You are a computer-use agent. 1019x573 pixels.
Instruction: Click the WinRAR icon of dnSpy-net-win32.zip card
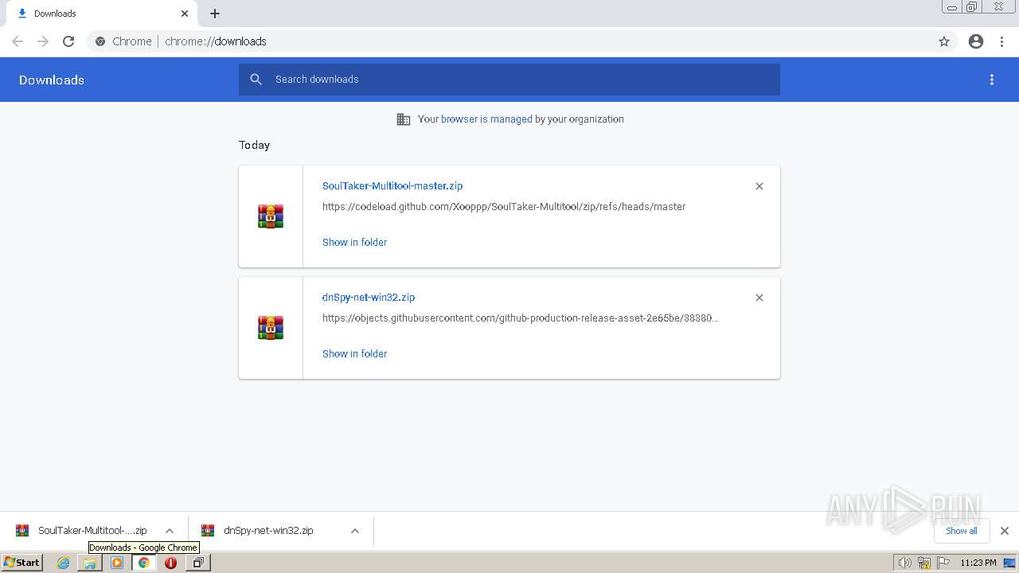[271, 328]
